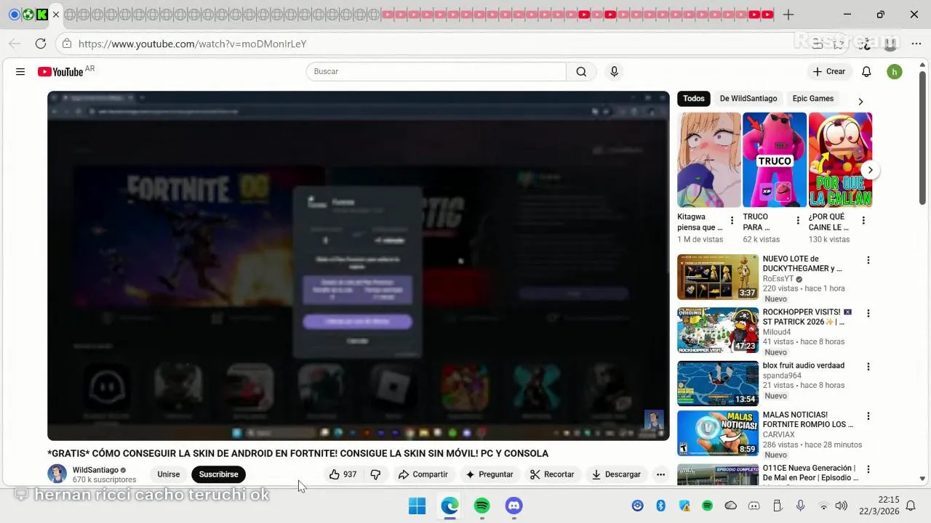The width and height of the screenshot is (931, 523).
Task: Open Microsoft Edge from the taskbar
Action: click(x=449, y=506)
